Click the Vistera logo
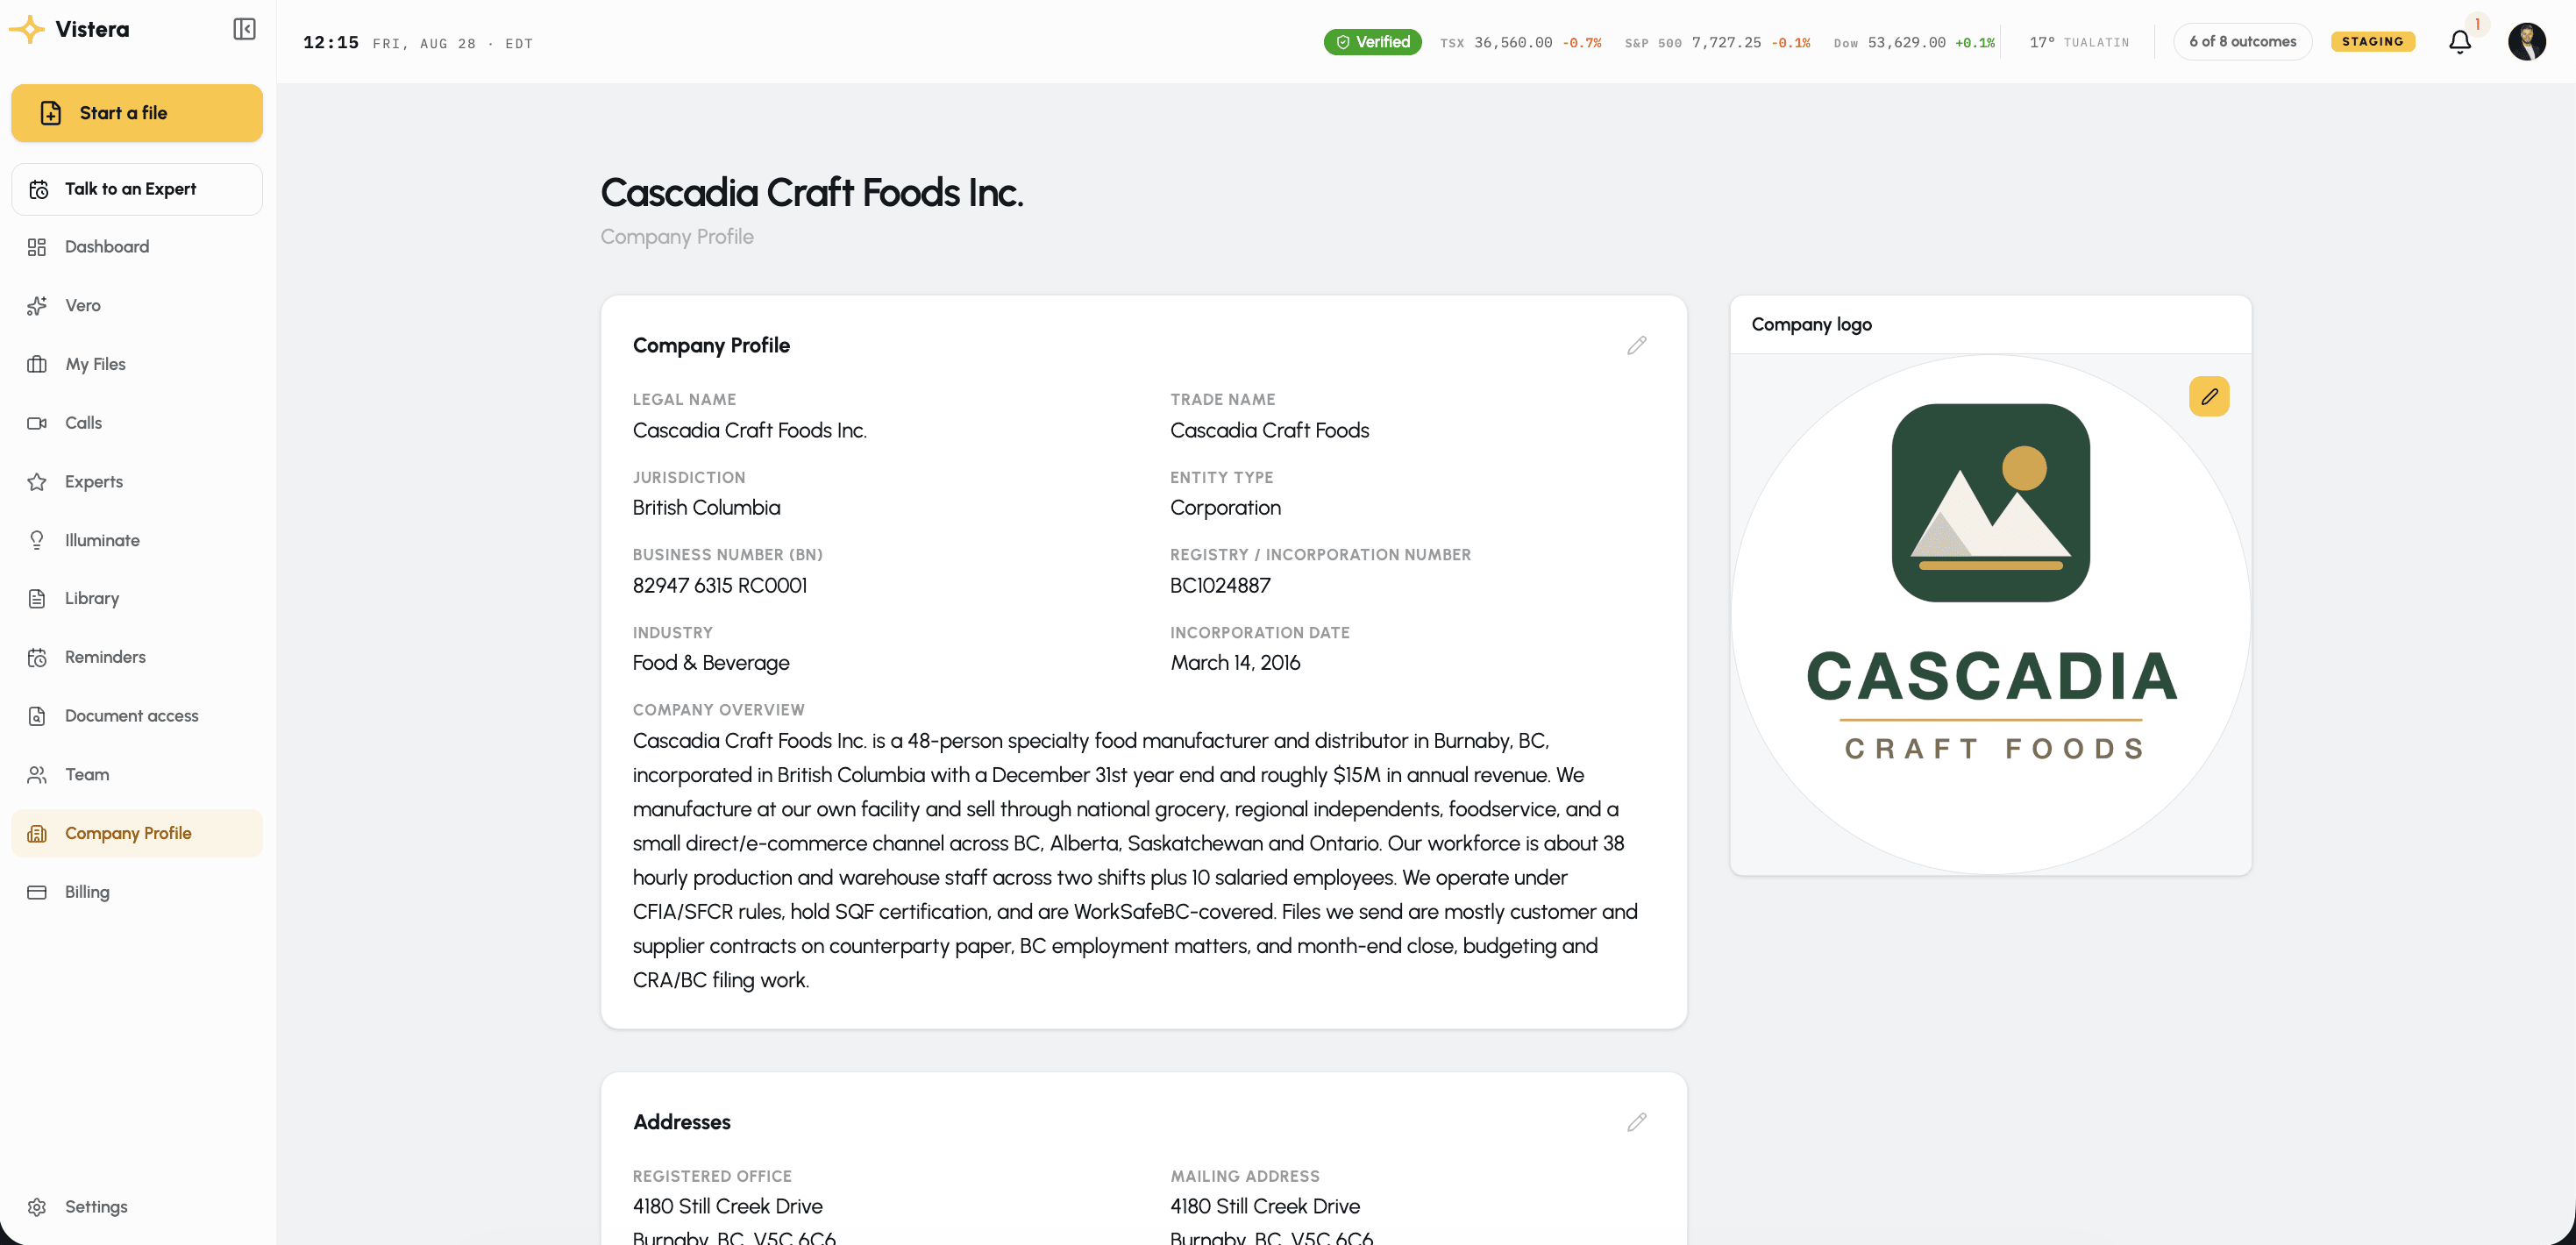 [x=69, y=29]
